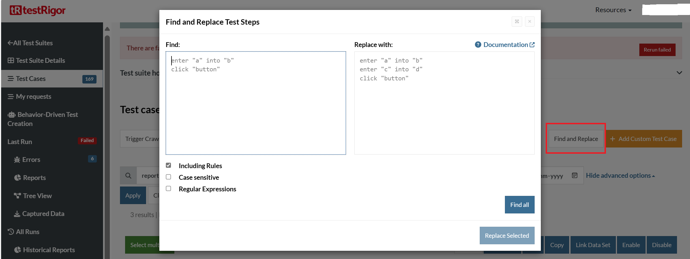Image resolution: width=690 pixels, height=259 pixels.
Task: Click inside the Find text area
Action: click(x=256, y=108)
